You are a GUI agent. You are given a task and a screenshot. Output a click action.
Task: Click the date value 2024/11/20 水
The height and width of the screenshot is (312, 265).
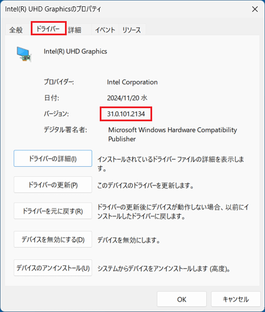(x=127, y=98)
